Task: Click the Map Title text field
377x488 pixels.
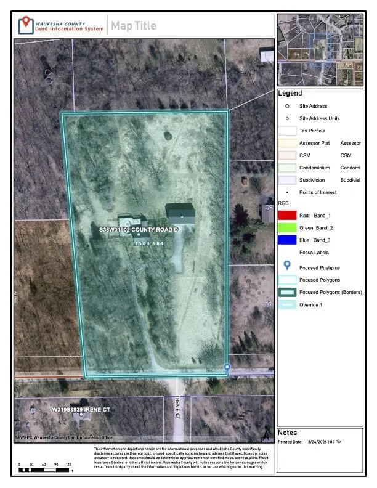Action: (133, 26)
